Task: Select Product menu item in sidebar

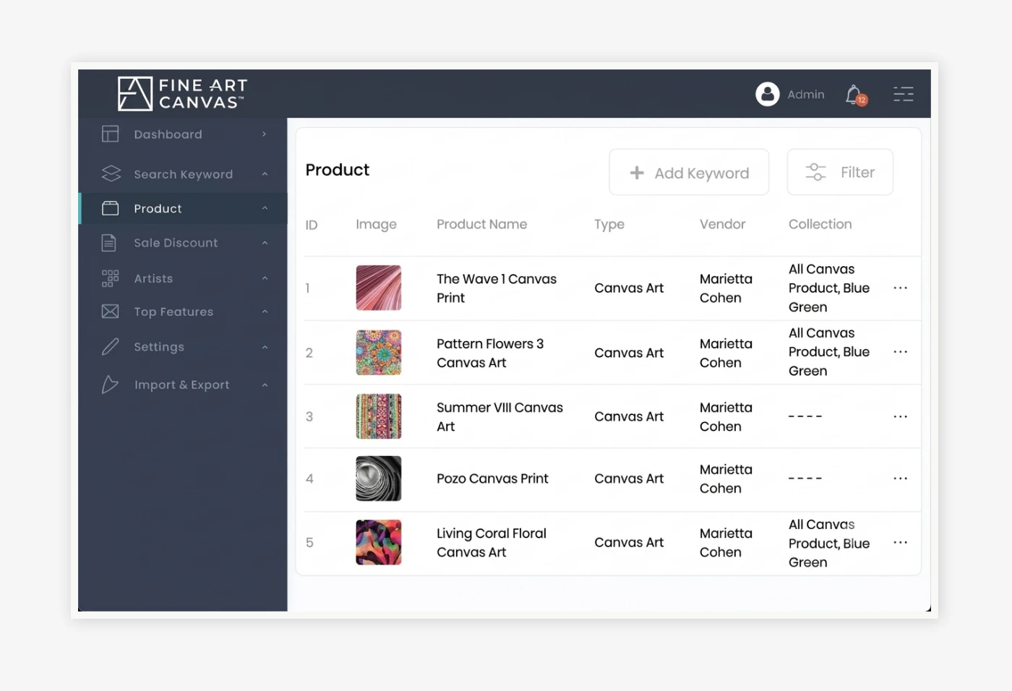Action: [183, 208]
